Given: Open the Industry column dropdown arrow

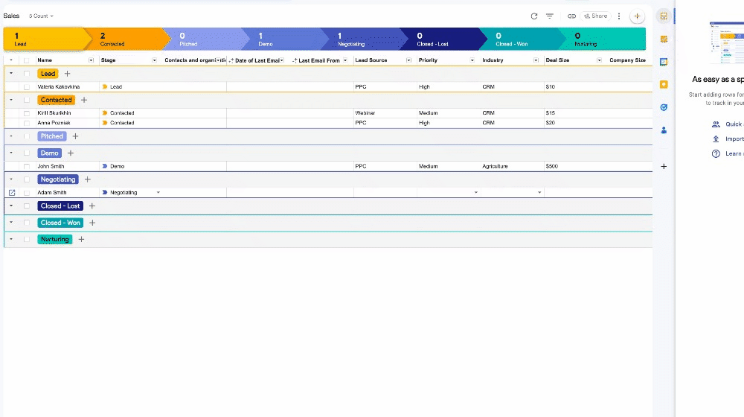Looking at the screenshot, I should click(x=536, y=60).
